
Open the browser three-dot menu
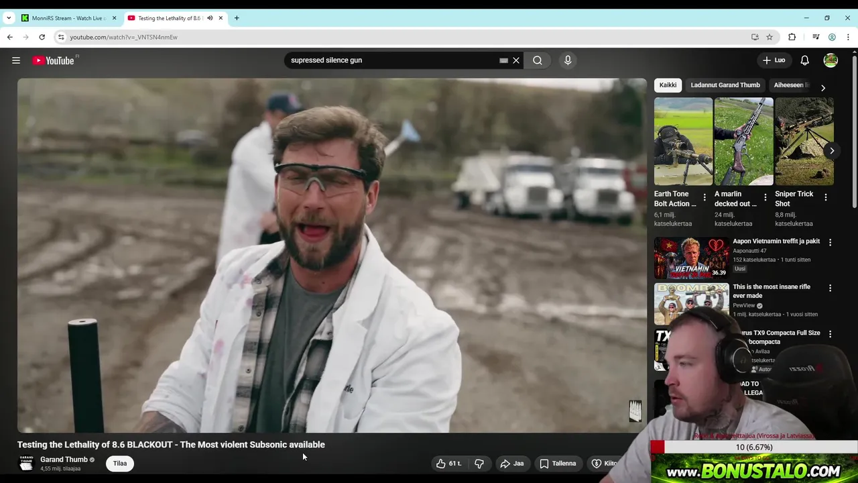(x=849, y=37)
